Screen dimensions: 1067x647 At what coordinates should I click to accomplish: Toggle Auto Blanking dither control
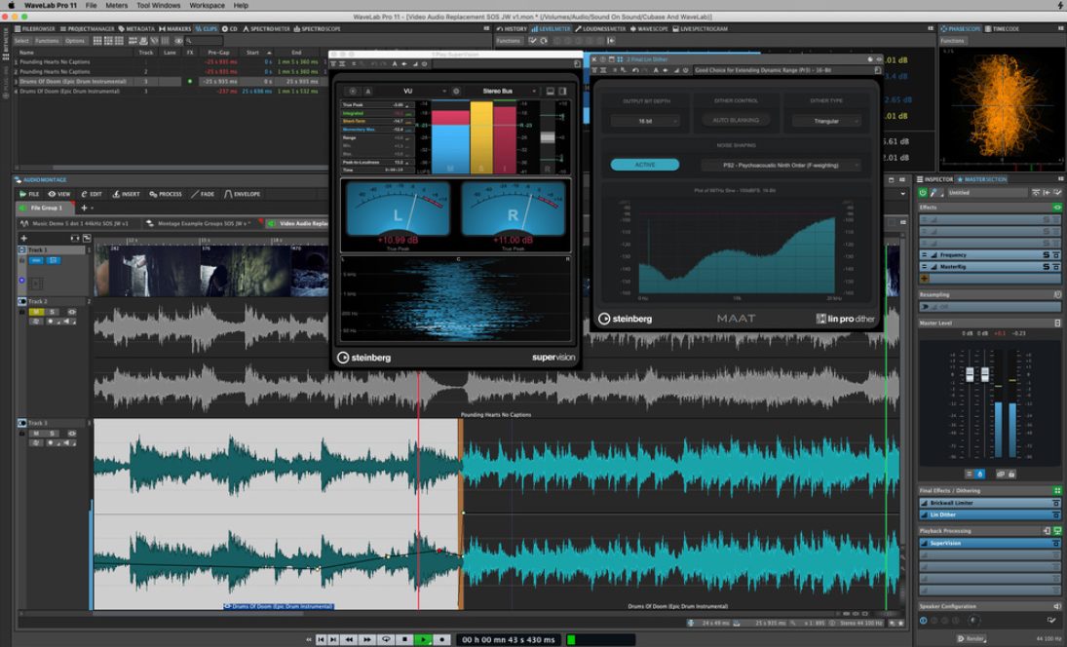(736, 121)
